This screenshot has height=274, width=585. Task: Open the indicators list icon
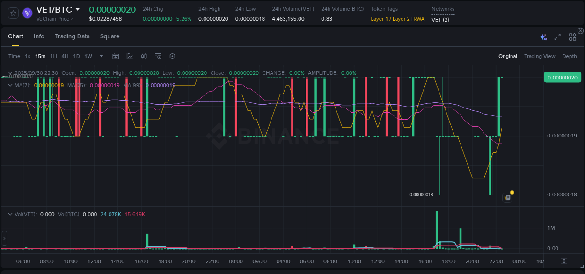pyautogui.click(x=158, y=56)
